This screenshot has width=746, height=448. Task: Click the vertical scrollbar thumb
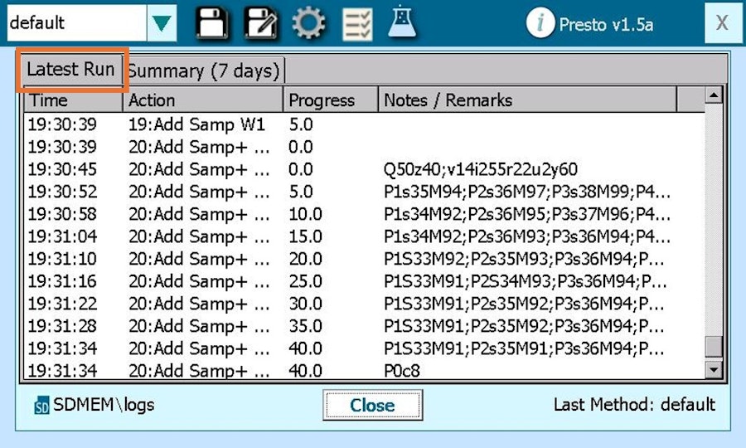point(714,347)
